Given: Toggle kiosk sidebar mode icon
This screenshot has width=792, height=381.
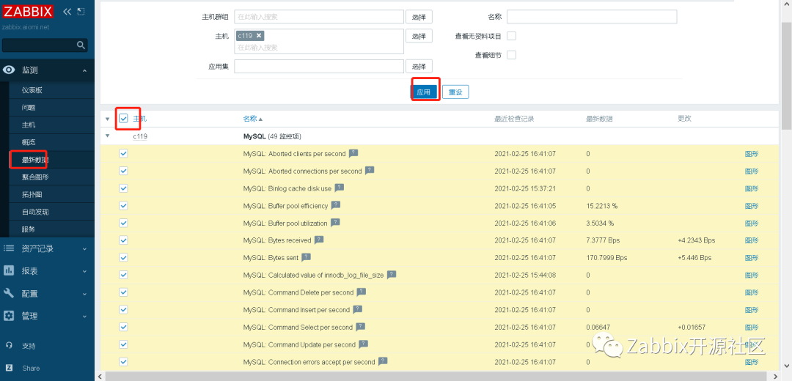Looking at the screenshot, I should 81,11.
